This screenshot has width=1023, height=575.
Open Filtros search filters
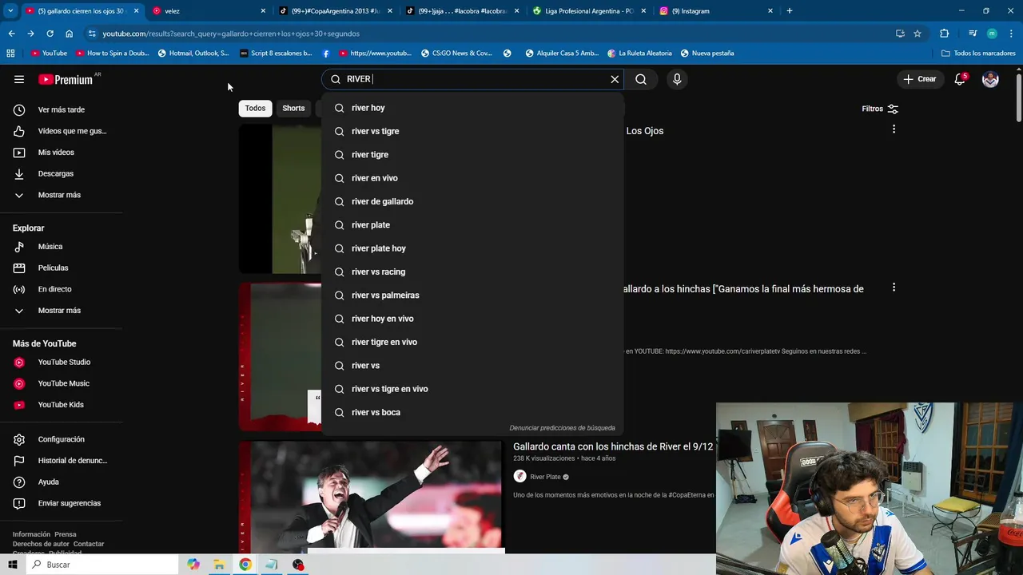pos(880,109)
